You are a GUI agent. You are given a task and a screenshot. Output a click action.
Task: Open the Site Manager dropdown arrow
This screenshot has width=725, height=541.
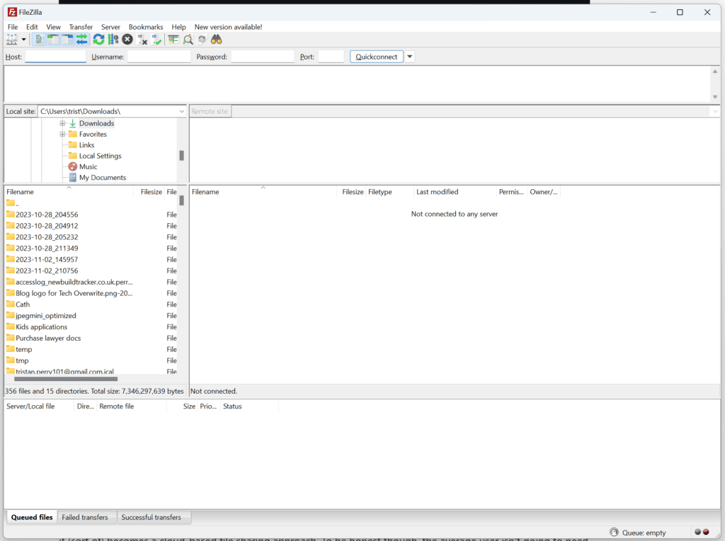[x=23, y=40]
